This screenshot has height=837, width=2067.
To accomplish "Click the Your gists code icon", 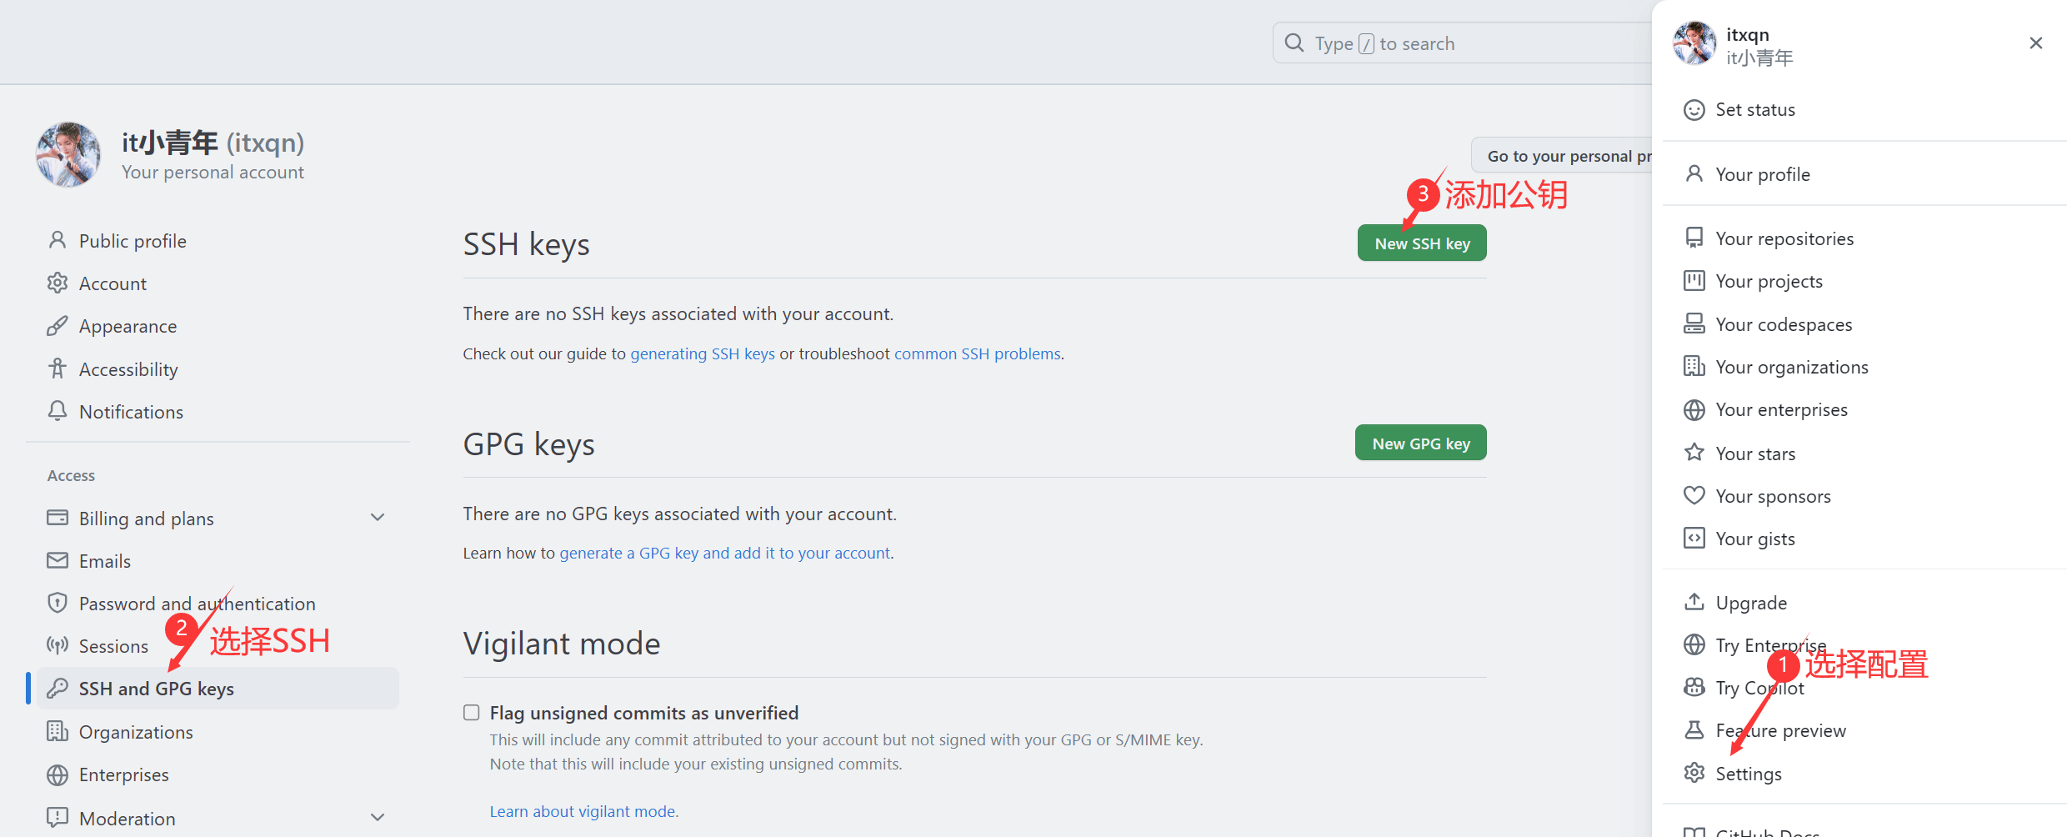I will [x=1694, y=538].
